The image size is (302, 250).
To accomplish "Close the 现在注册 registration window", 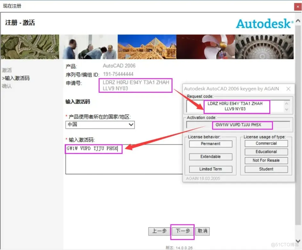I will click(x=298, y=7).
